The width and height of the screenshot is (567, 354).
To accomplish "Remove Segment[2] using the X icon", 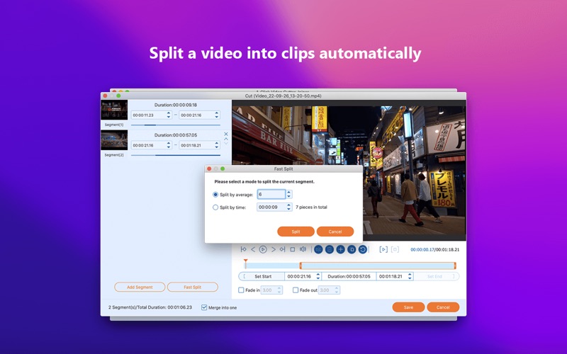I will click(226, 134).
